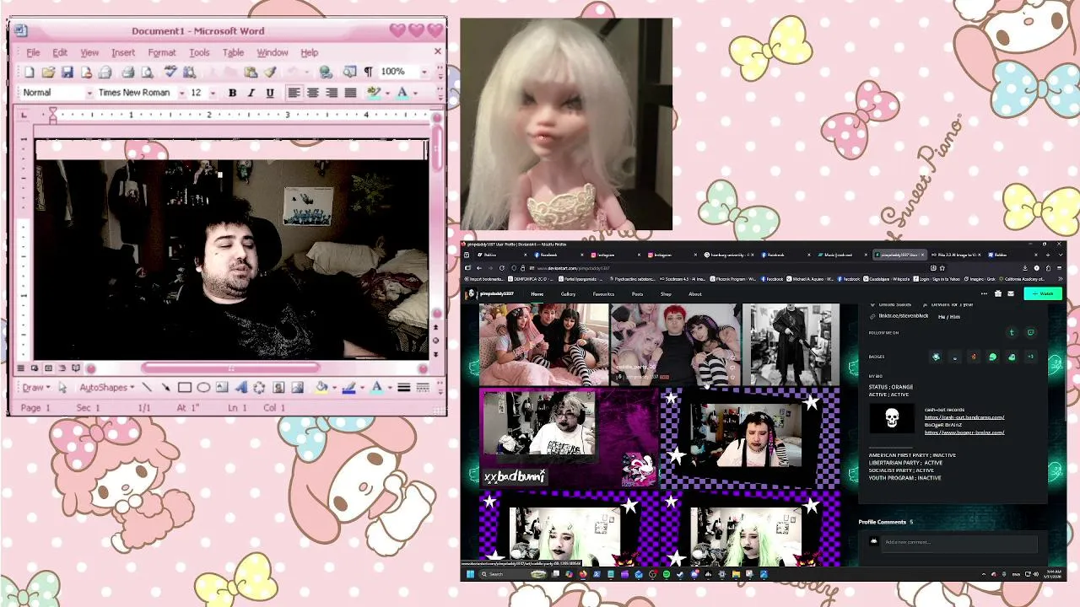Click the Insert Hyperlink globe icon

pos(326,73)
